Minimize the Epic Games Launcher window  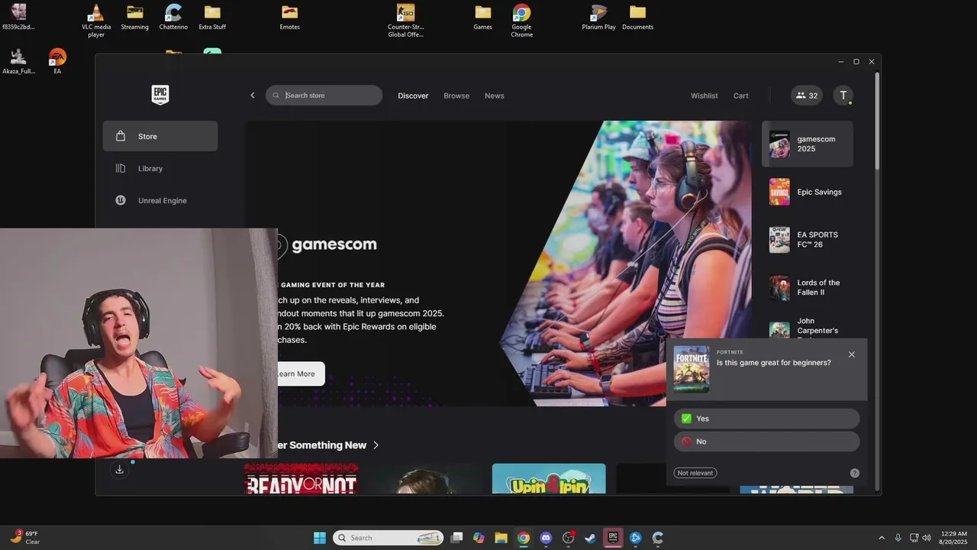tap(840, 62)
